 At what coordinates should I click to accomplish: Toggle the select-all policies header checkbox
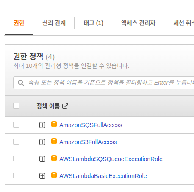[x=16, y=106]
